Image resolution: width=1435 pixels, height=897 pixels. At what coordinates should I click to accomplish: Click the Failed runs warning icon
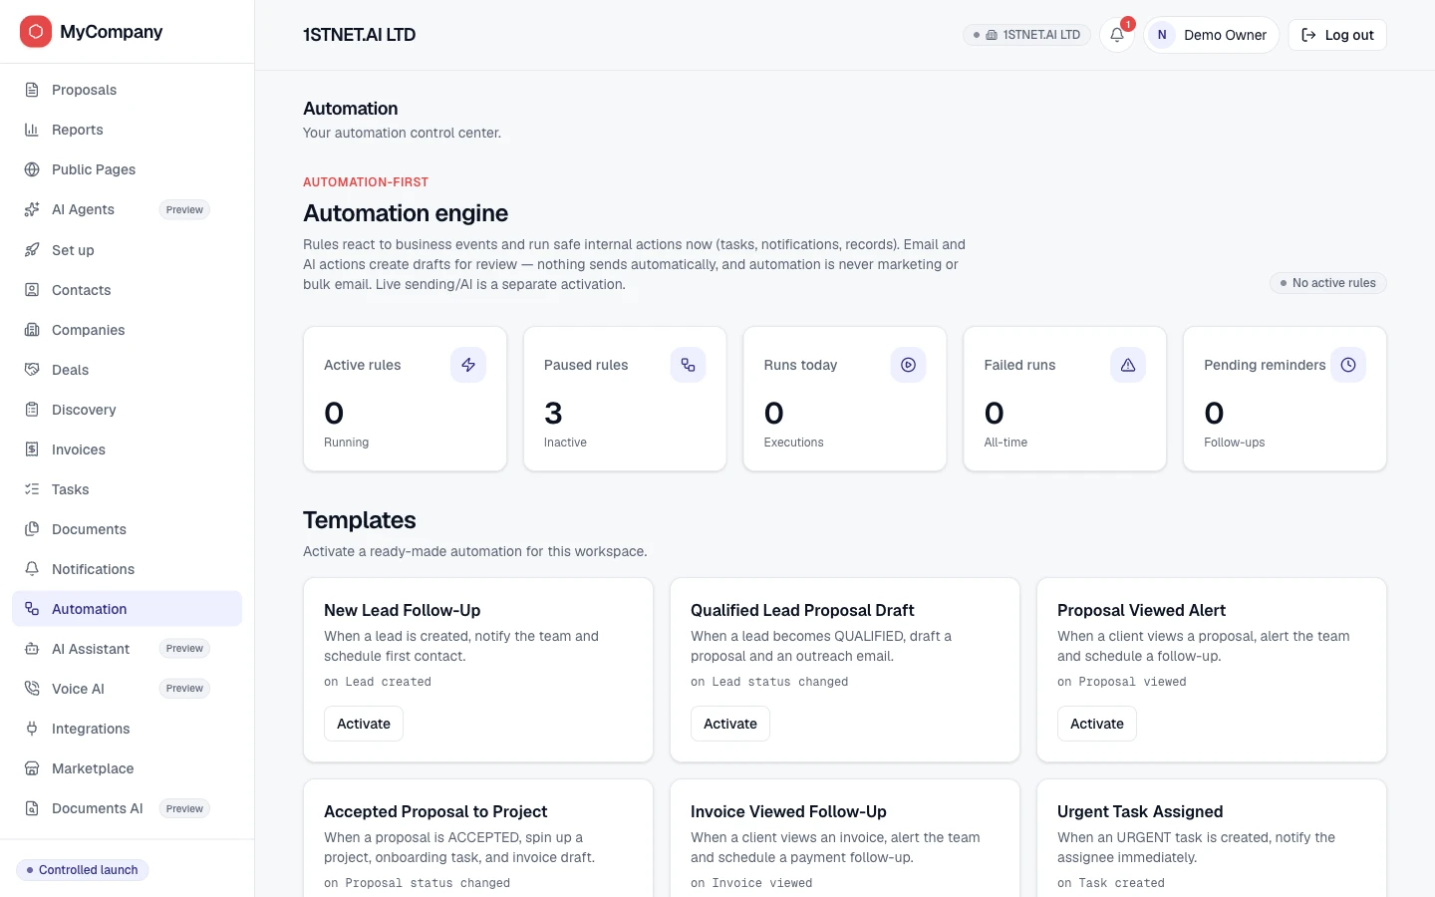click(x=1128, y=365)
